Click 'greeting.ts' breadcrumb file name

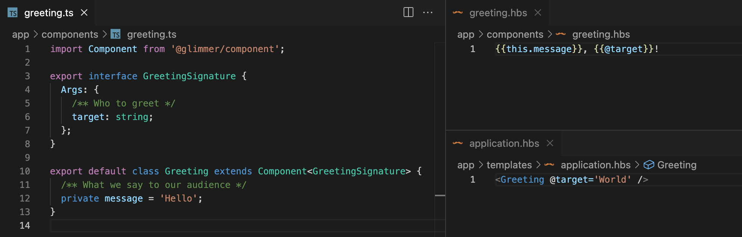pyautogui.click(x=152, y=34)
